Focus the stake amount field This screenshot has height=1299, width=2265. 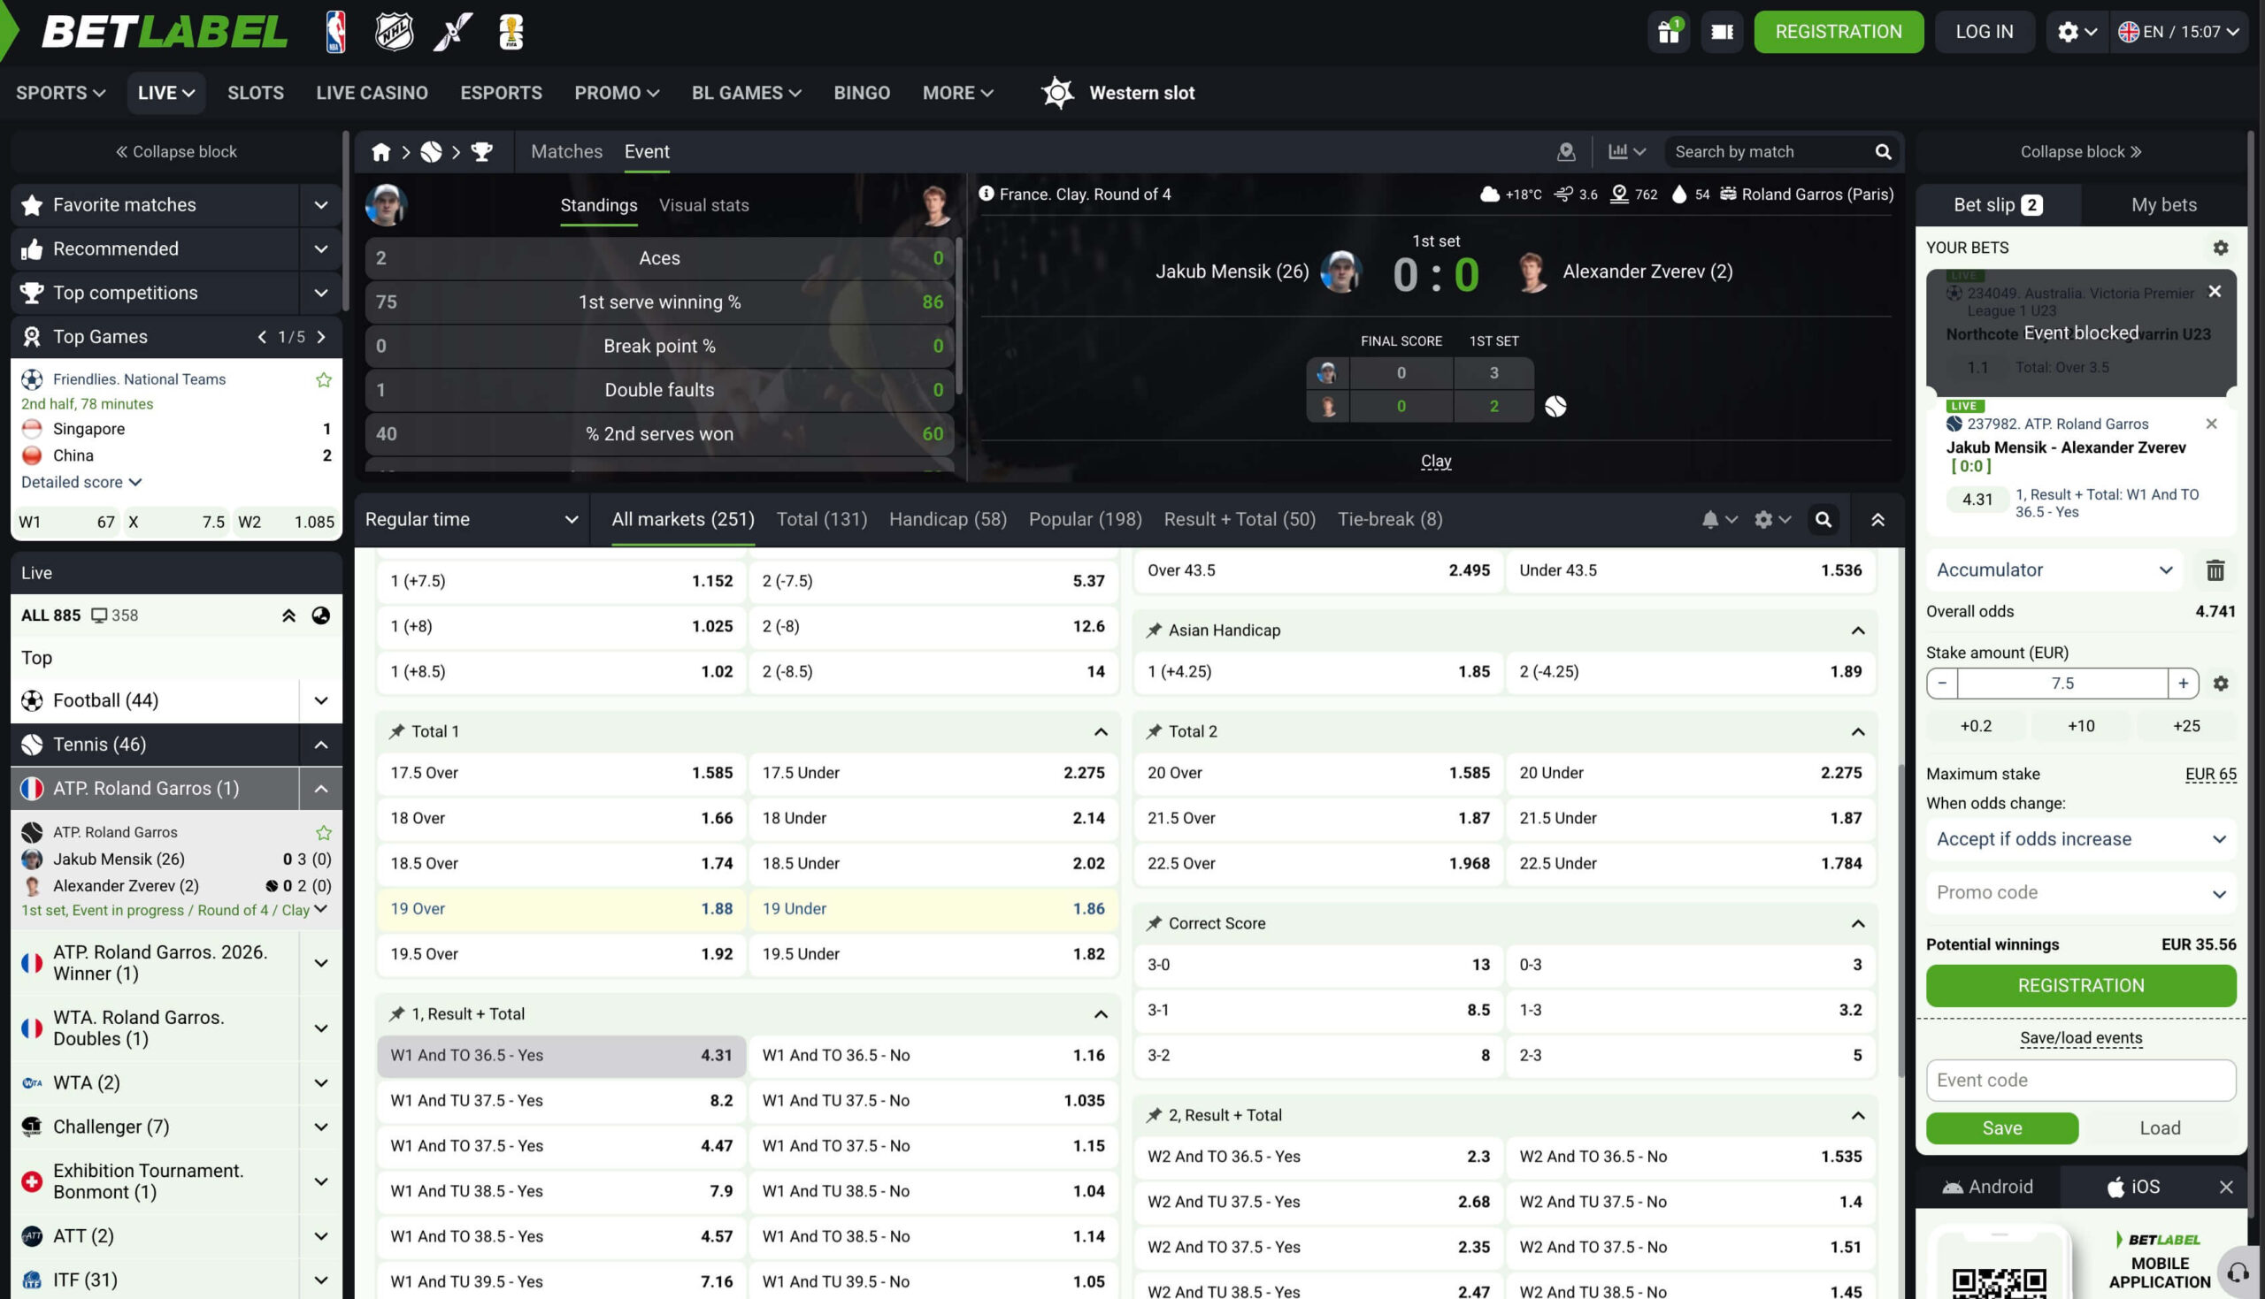click(x=2062, y=684)
